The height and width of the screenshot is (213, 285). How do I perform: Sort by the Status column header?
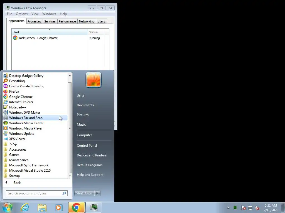pos(96,32)
